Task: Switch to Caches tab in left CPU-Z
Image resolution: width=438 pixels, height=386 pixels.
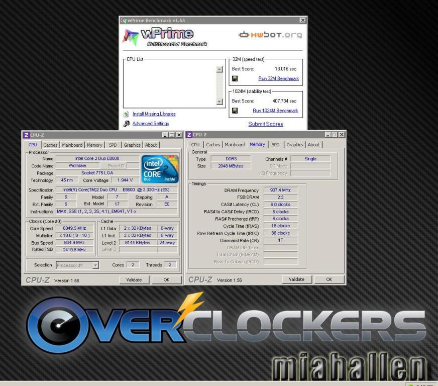Action: [50, 145]
